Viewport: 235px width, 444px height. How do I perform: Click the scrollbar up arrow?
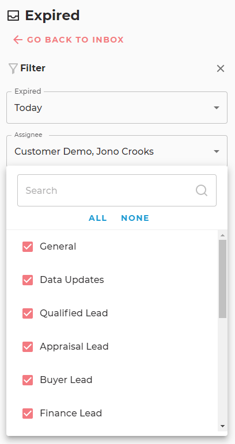click(222, 235)
